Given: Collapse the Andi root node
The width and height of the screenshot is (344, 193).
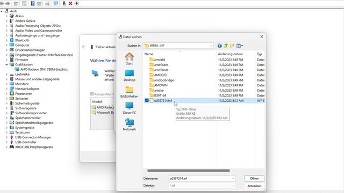Looking at the screenshot, I should [2, 11].
